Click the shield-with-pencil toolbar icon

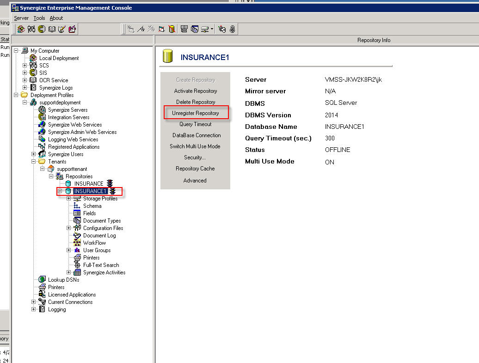61,29
